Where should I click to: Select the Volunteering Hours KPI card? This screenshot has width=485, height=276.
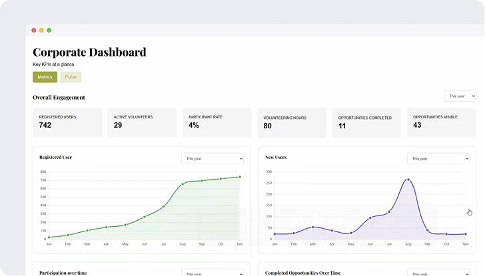[292, 122]
